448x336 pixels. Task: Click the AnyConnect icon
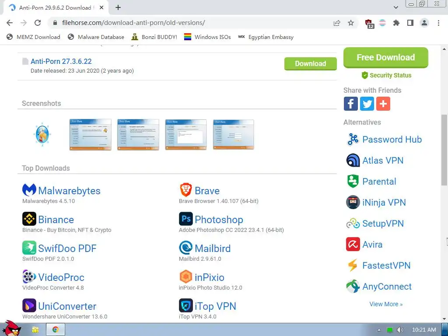pyautogui.click(x=353, y=286)
